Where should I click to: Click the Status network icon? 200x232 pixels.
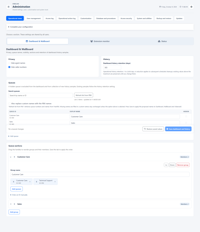(159, 41)
